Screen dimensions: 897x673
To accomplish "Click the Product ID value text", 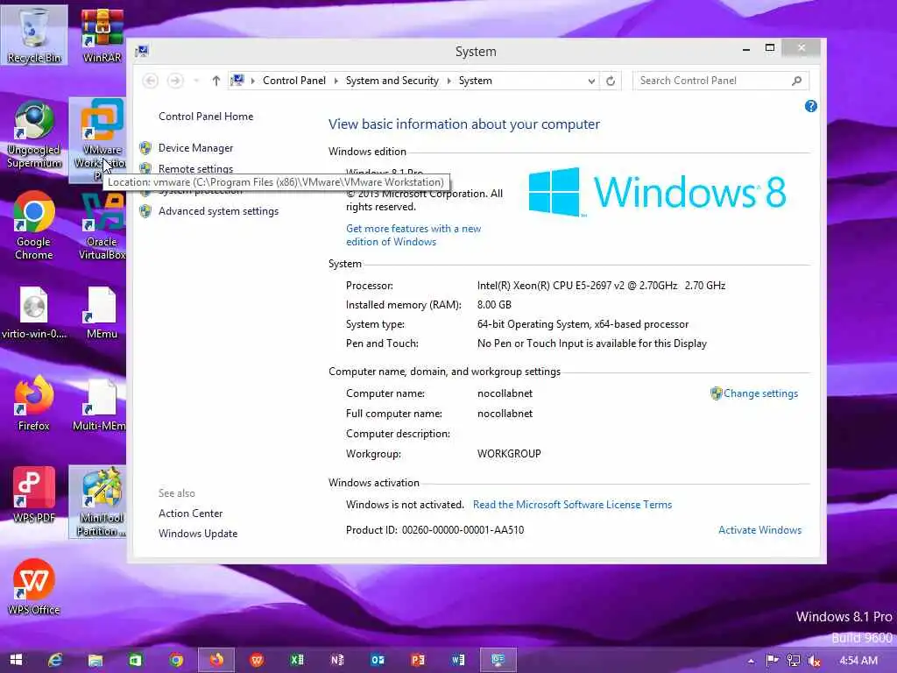I will [463, 530].
